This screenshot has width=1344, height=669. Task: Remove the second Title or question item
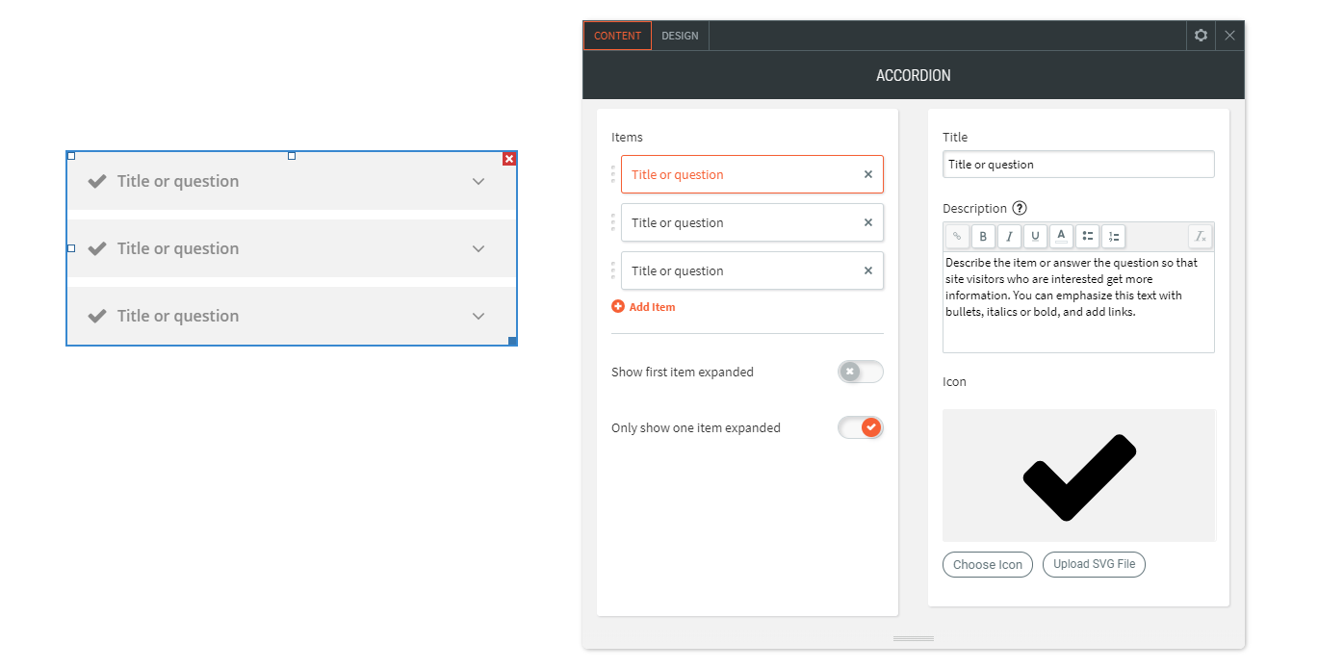866,222
